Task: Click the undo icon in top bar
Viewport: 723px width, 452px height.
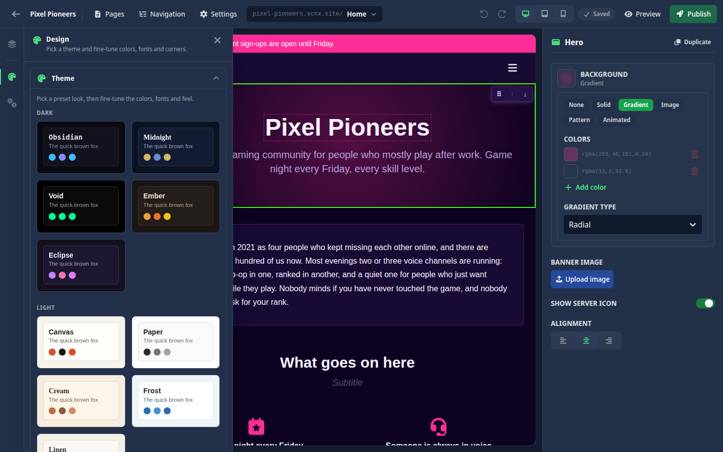Action: 484,14
